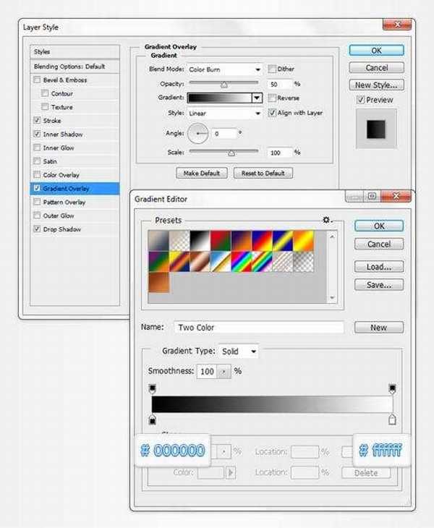Expand the gradient Style dropdown set to Linear
This screenshot has width=434, height=528.
click(224, 114)
